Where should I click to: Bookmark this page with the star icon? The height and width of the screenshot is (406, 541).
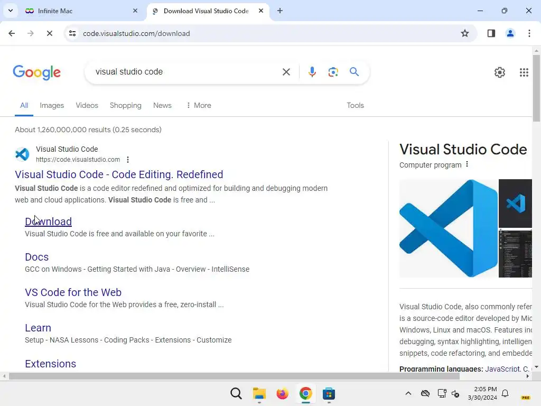point(465,33)
